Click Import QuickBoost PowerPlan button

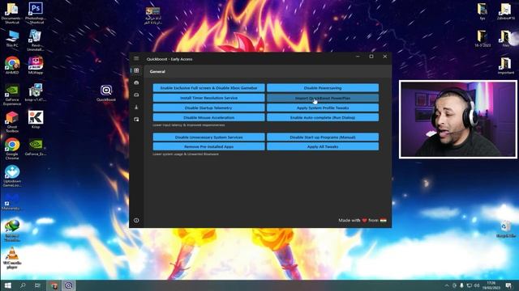click(x=323, y=98)
